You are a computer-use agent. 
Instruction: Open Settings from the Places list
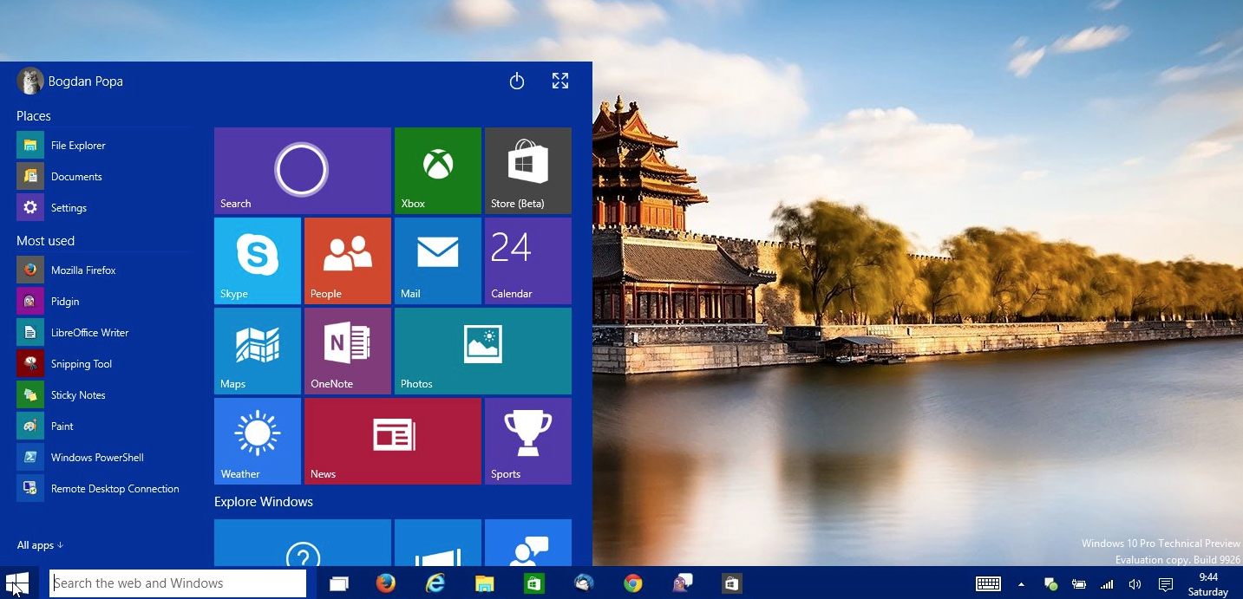click(104, 208)
